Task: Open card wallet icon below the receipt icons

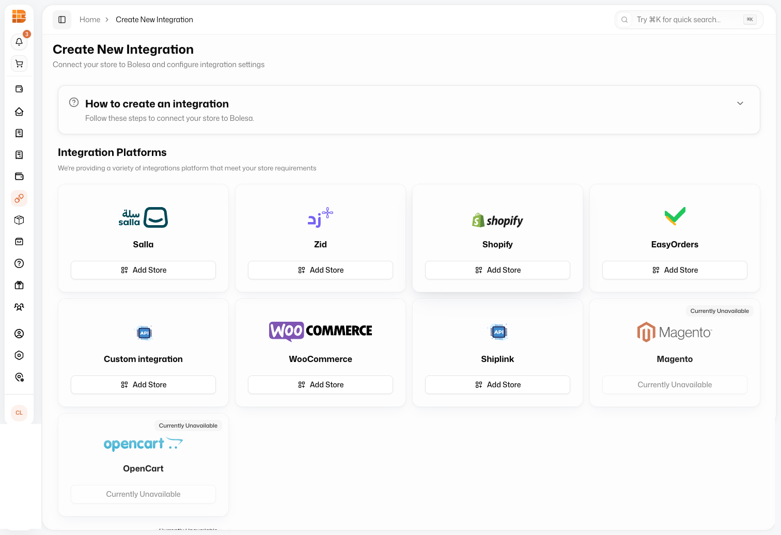Action: [19, 177]
